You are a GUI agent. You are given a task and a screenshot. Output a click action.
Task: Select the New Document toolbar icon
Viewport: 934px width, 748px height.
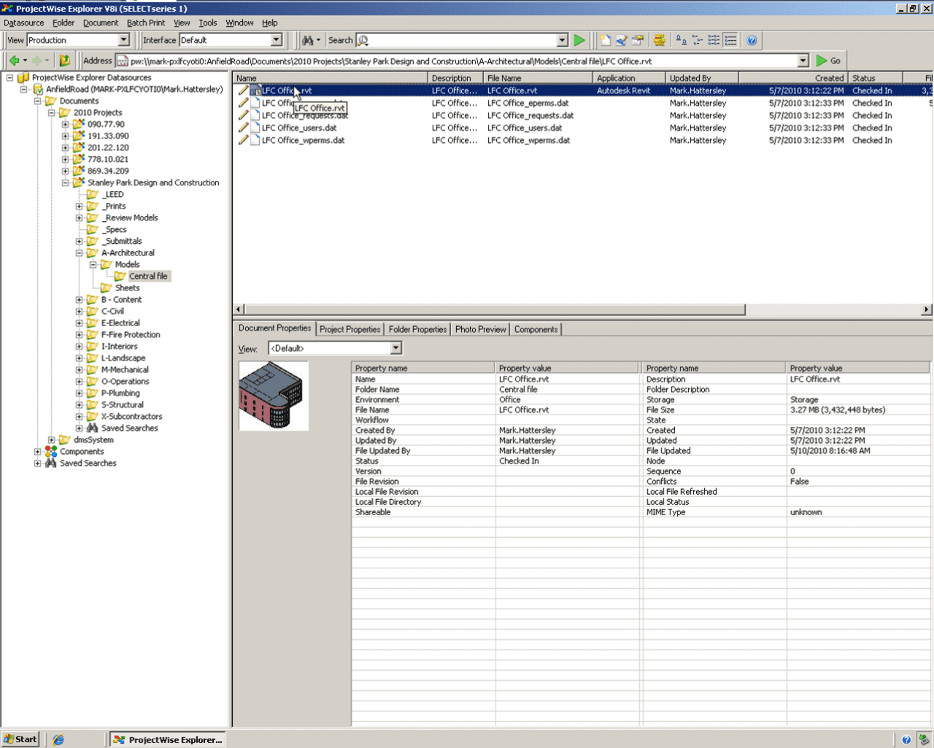(603, 40)
